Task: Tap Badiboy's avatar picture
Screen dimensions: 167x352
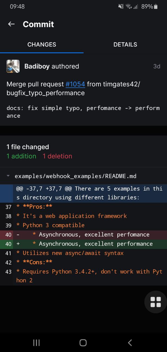Action: point(13,66)
